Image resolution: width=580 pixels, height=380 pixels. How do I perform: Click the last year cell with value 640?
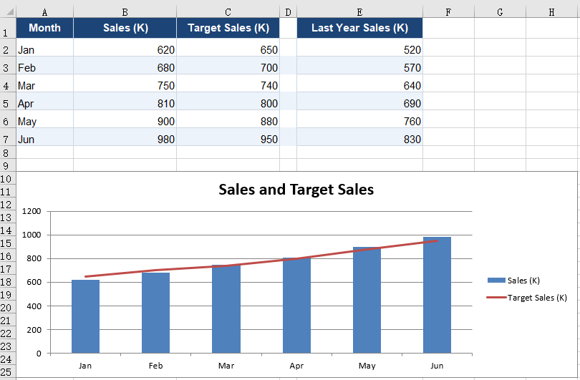pyautogui.click(x=359, y=83)
